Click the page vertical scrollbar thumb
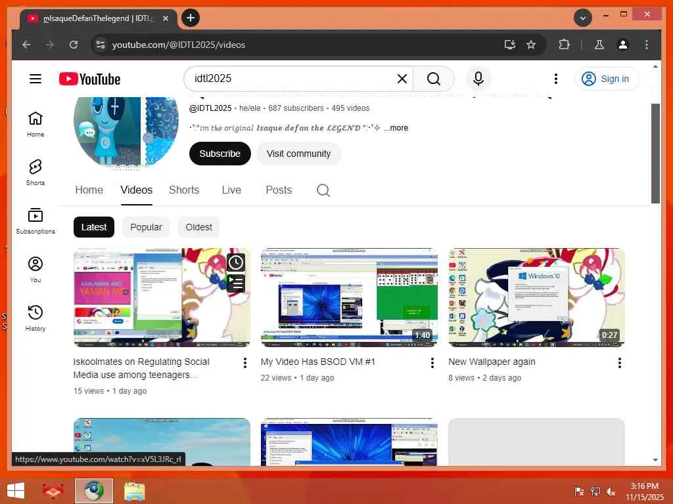The width and height of the screenshot is (673, 504). click(655, 154)
